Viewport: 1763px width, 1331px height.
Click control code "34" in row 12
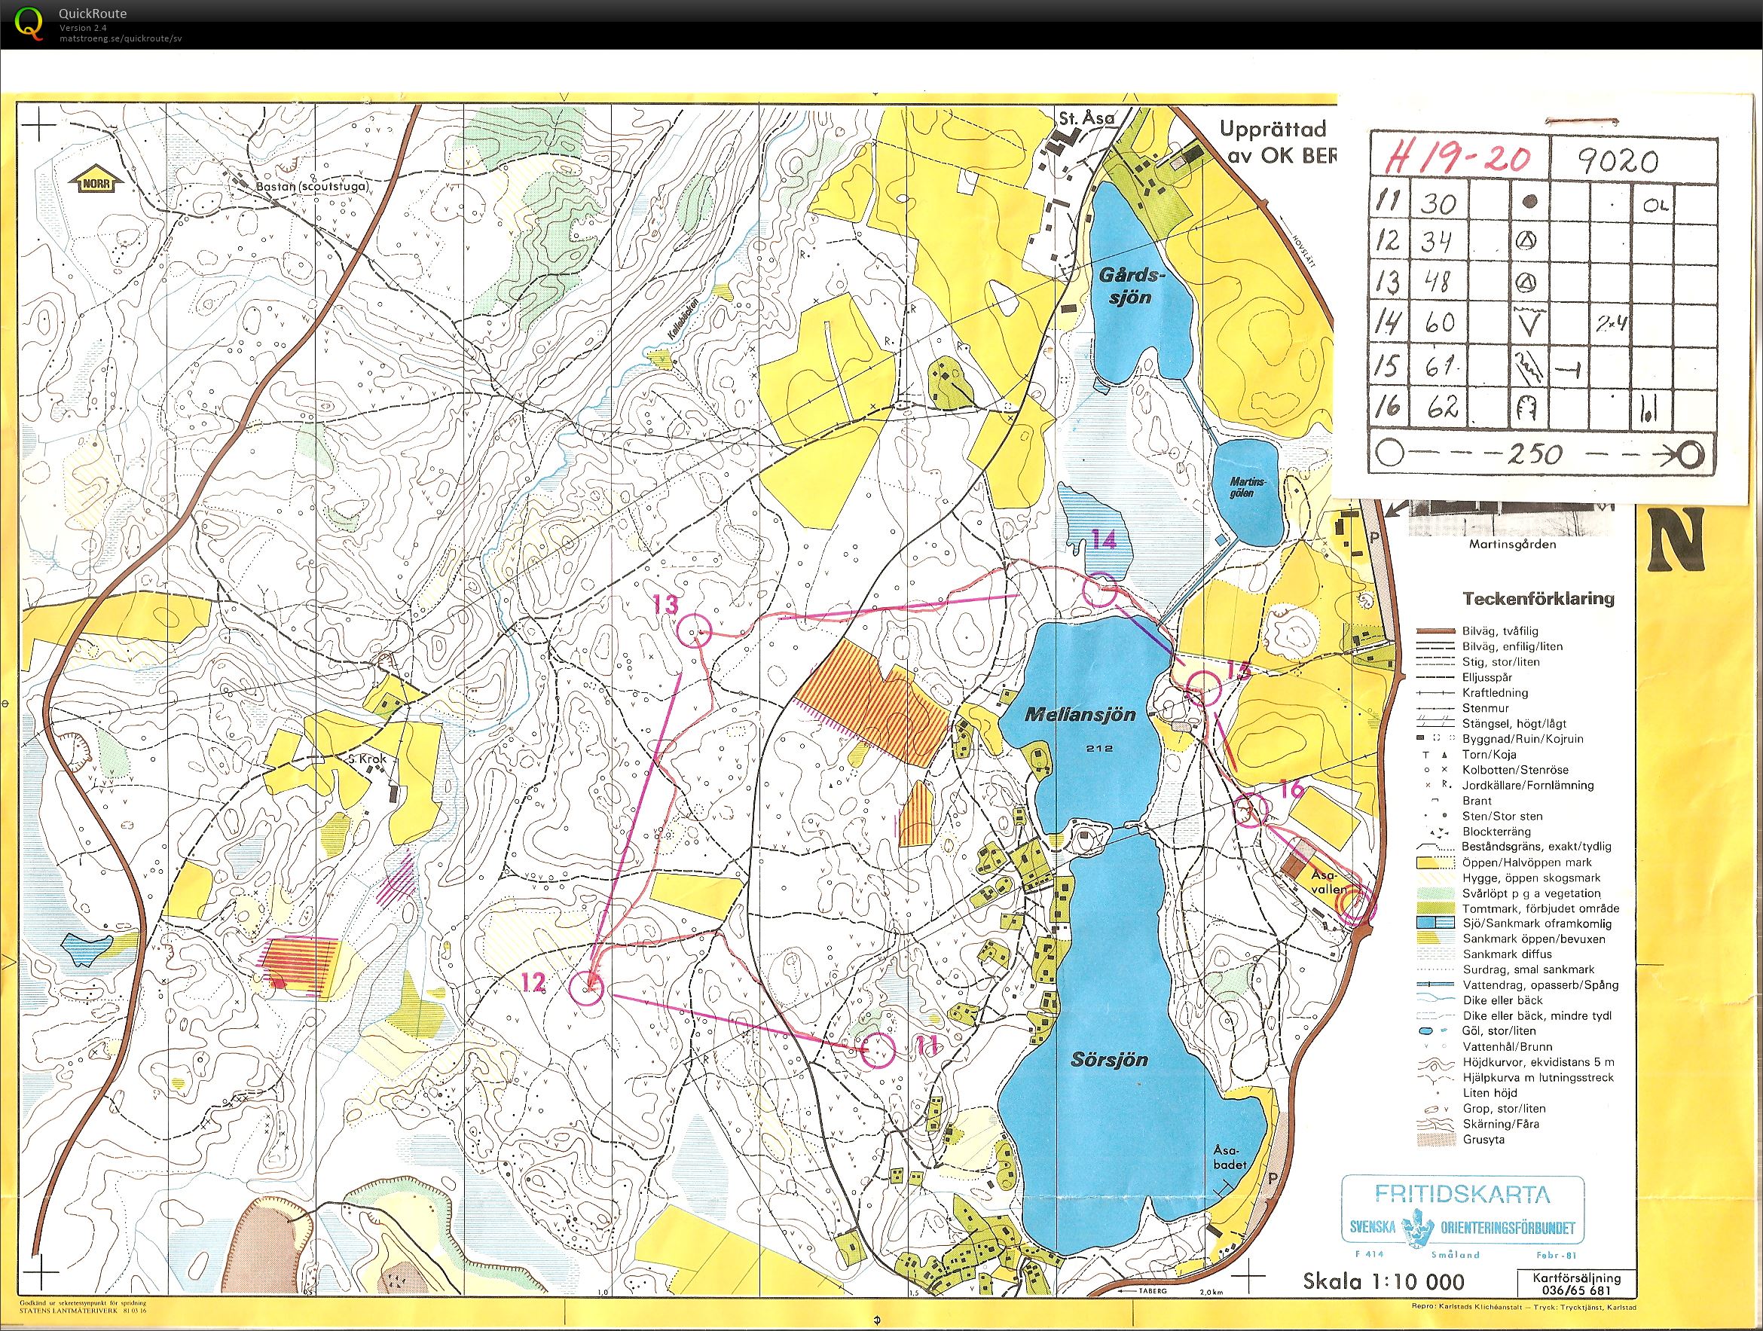[x=1437, y=241]
